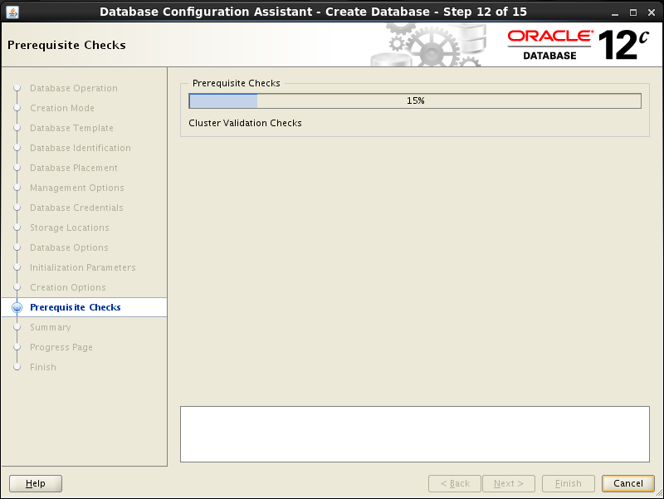Click the Back button
The width and height of the screenshot is (664, 499).
(455, 483)
